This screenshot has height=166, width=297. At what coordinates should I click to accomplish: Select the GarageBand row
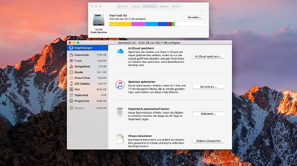[88, 66]
